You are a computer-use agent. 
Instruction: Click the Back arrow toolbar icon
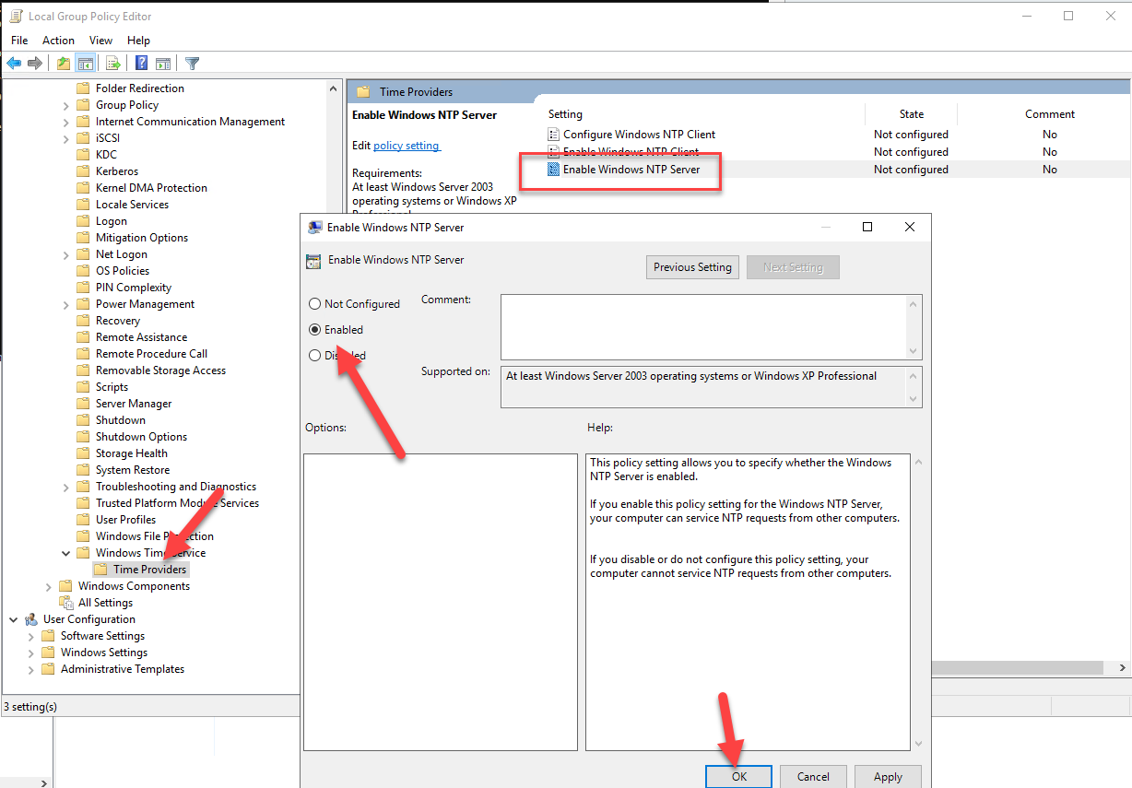click(x=14, y=64)
